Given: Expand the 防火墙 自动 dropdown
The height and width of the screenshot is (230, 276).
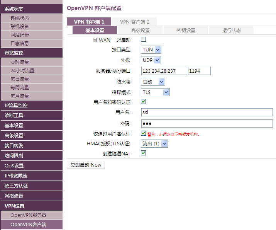Looking at the screenshot, I should pos(153,82).
